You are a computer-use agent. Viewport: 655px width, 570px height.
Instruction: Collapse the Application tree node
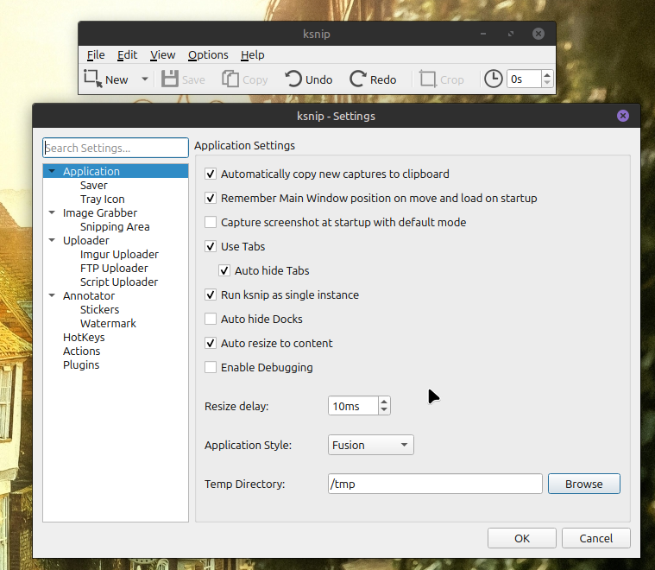(x=52, y=171)
